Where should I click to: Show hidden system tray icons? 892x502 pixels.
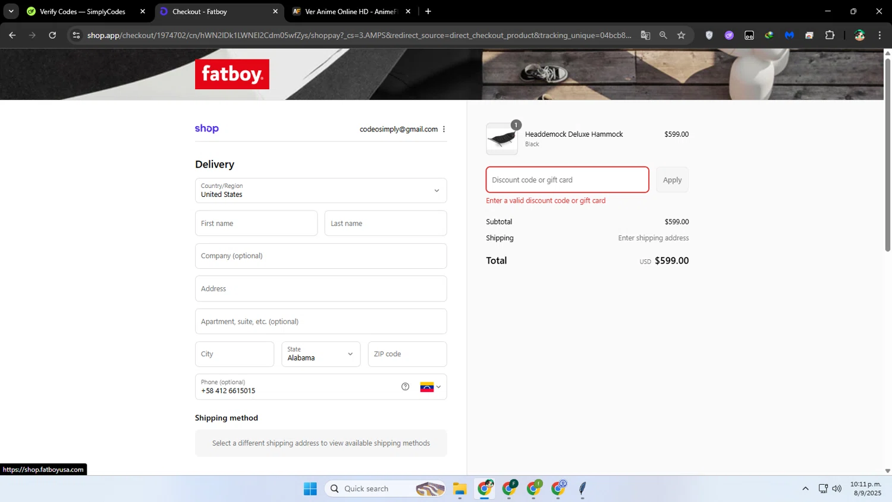click(805, 488)
